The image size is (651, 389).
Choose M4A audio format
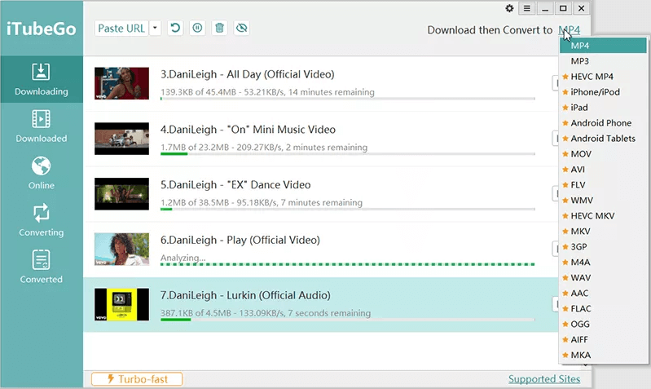(x=603, y=263)
